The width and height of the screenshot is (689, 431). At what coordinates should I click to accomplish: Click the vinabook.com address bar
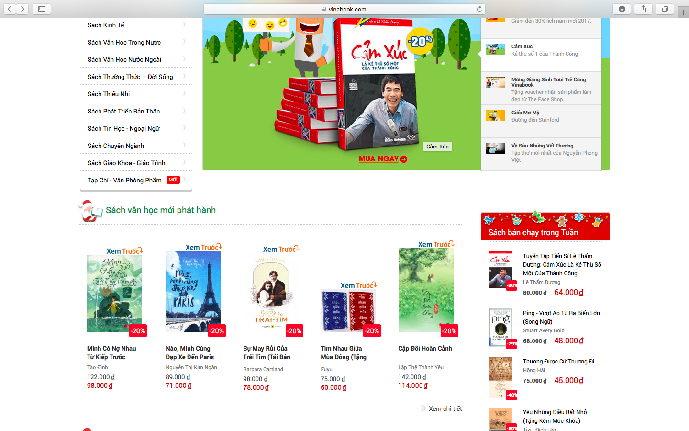click(344, 9)
